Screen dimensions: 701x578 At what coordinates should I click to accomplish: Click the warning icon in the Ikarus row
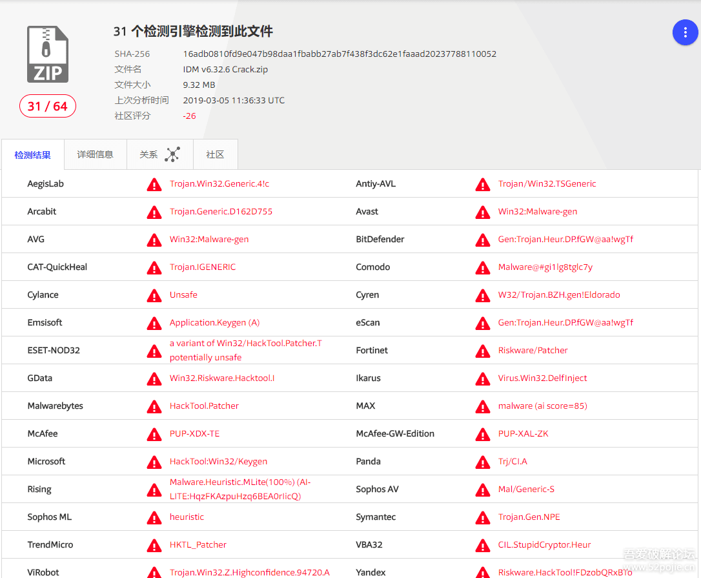click(x=483, y=378)
